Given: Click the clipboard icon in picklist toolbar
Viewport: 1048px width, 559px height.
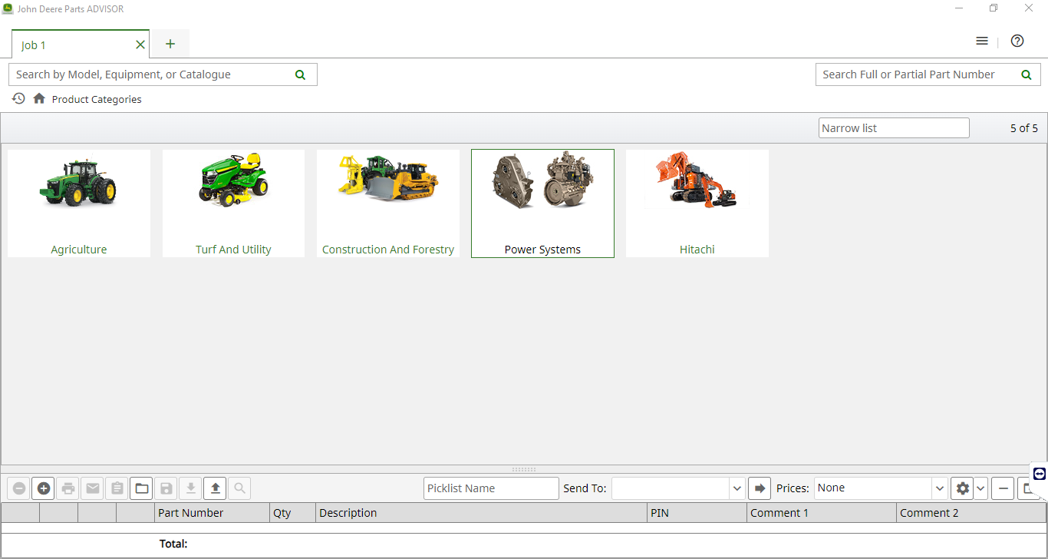Looking at the screenshot, I should point(117,488).
